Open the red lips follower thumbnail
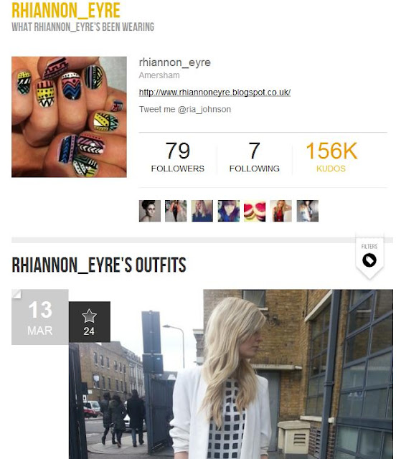401x459 pixels. [255, 211]
